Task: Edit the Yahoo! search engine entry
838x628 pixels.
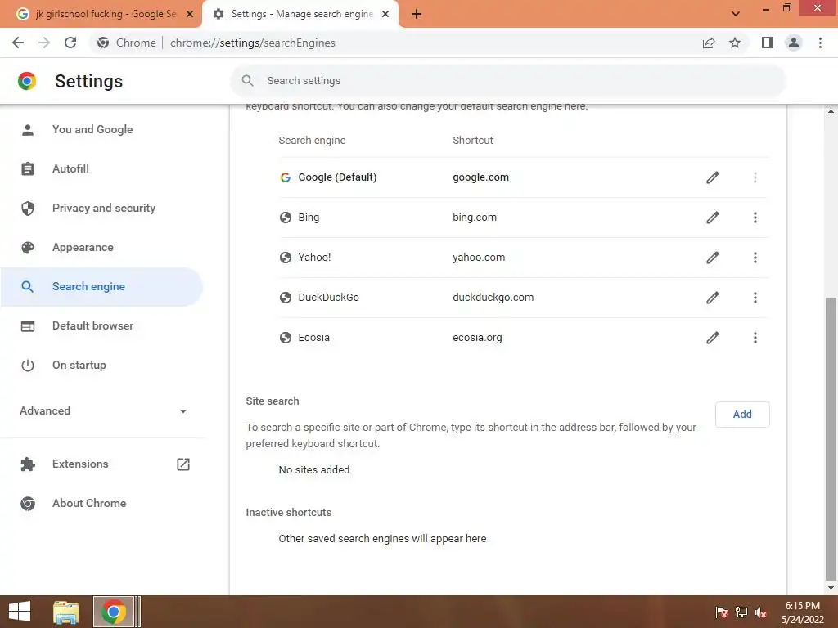Action: click(713, 258)
